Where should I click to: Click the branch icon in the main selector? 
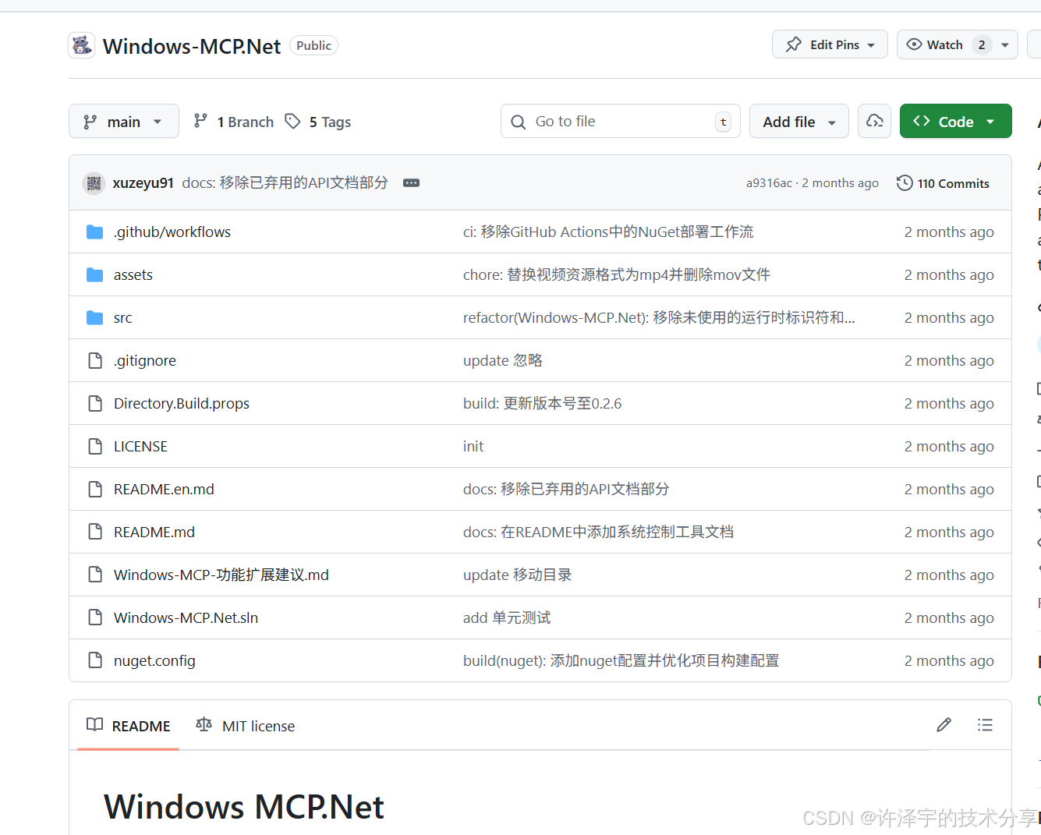coord(90,122)
